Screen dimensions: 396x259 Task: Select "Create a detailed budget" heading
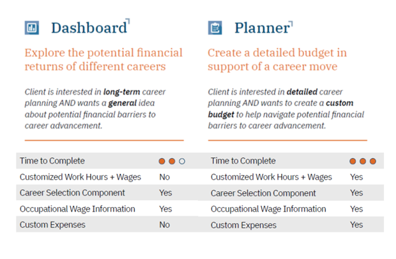277,59
